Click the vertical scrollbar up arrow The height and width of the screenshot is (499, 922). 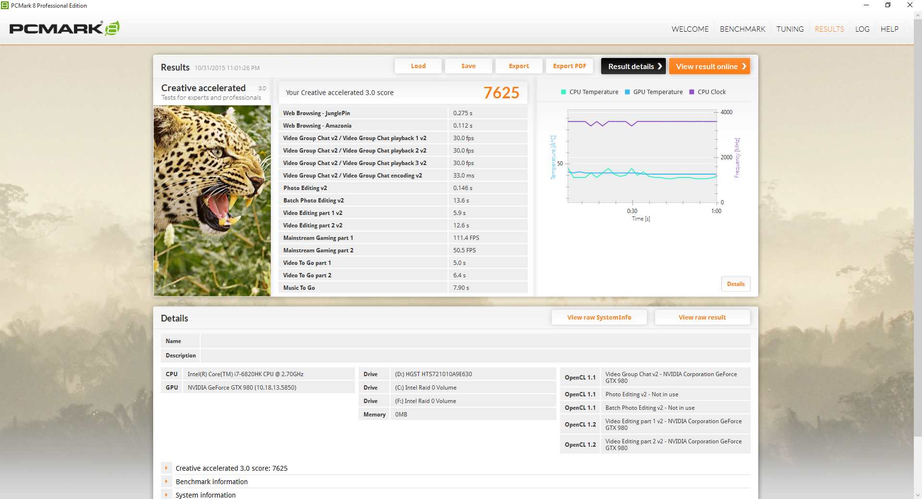918,15
